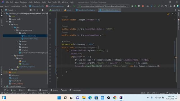
Task: Click the Build project hammer icon
Action: (x=74, y=6)
